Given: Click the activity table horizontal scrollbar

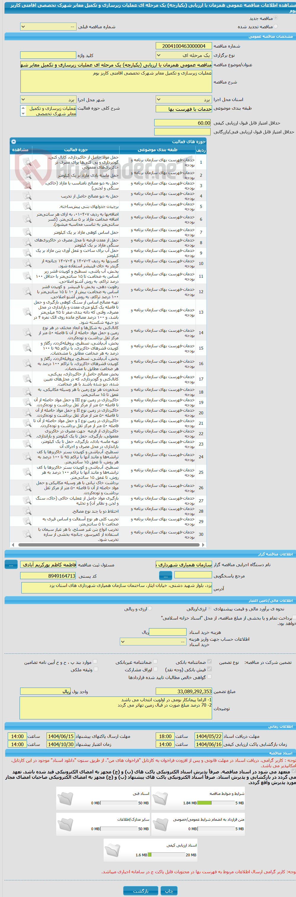Looking at the screenshot, I should pos(109,545).
